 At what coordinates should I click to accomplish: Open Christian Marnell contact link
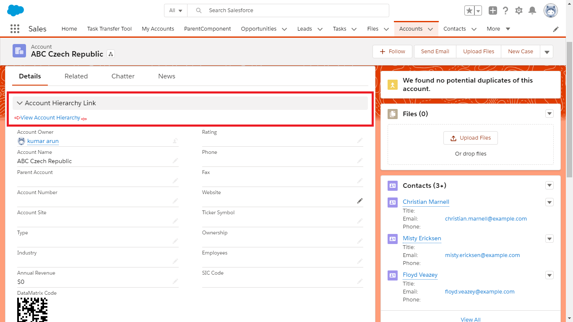(x=426, y=202)
